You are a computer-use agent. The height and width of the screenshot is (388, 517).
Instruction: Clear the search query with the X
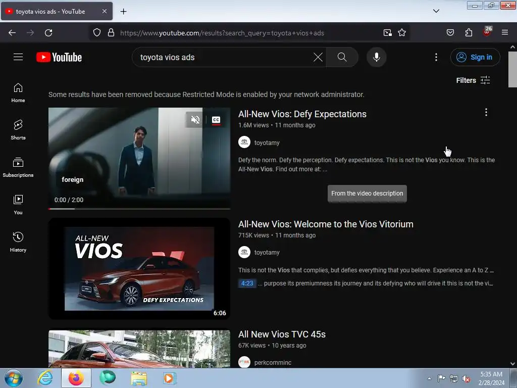[x=318, y=57]
